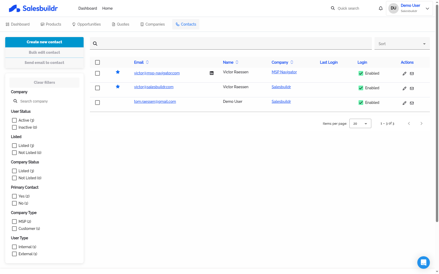Open Salesbuildr company link for Demo User

coord(281,102)
